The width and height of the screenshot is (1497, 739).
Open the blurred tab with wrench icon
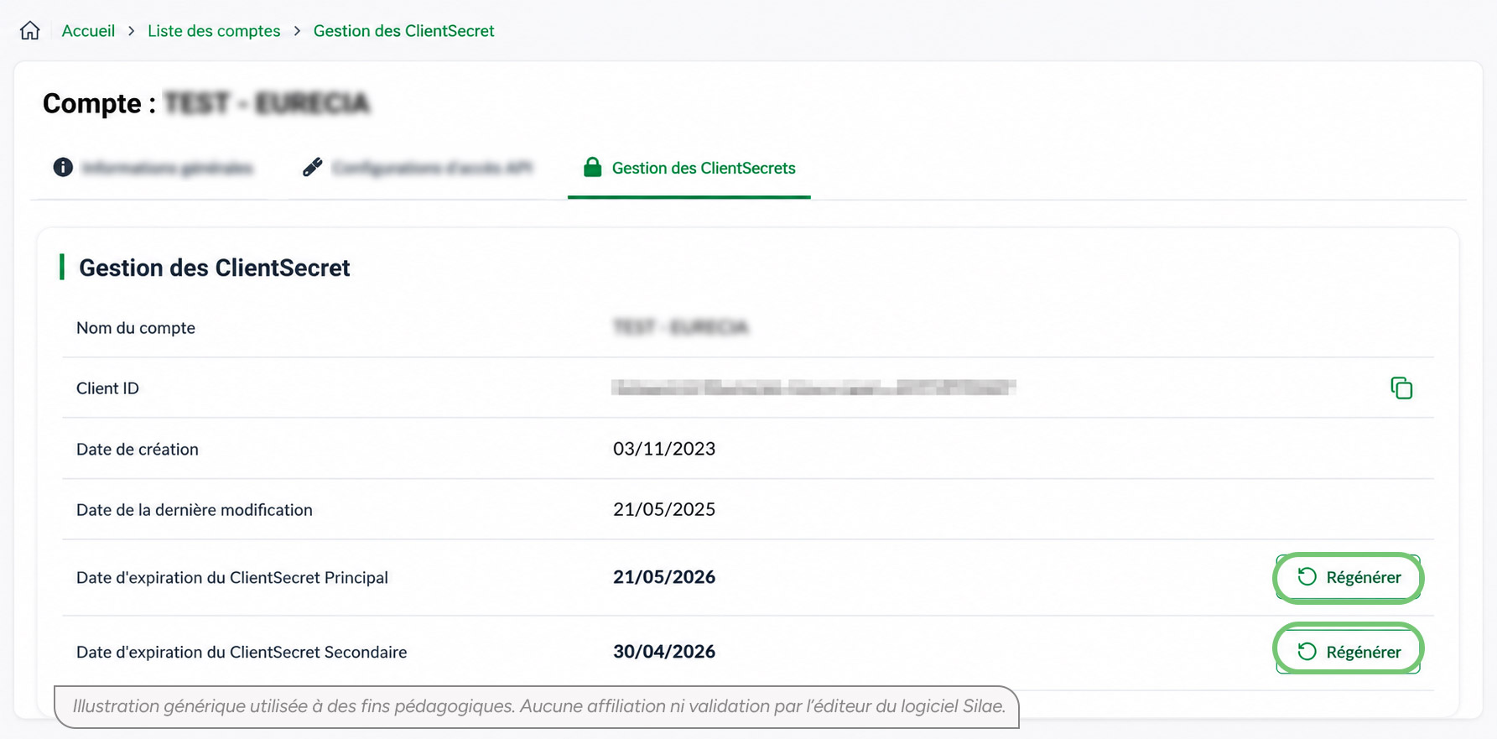pos(418,168)
